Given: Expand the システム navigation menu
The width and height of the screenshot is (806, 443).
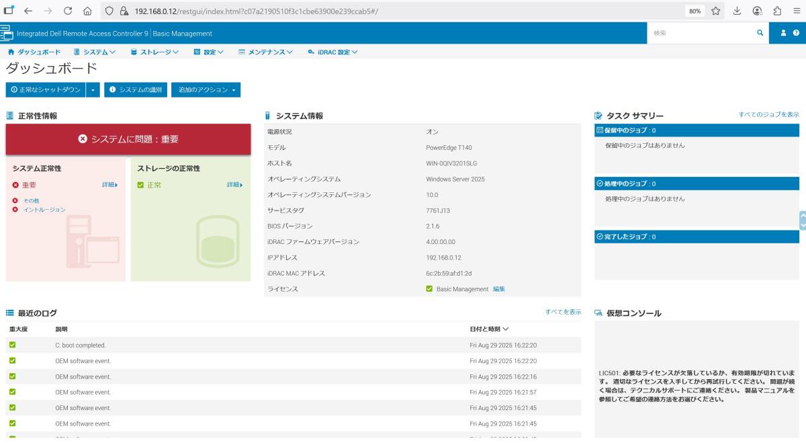Looking at the screenshot, I should 95,52.
